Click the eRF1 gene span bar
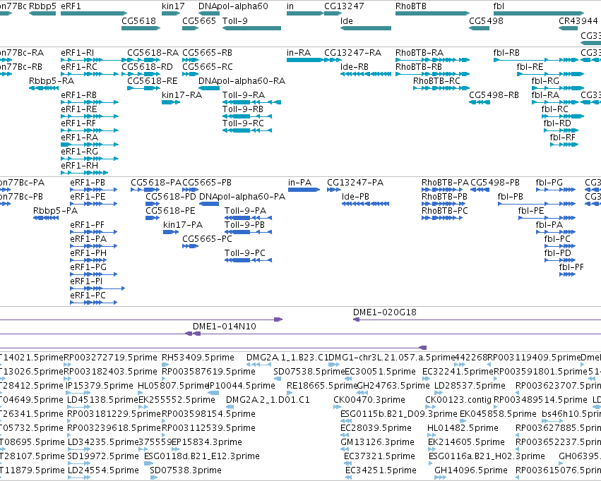Screen dimensions: 601x481 click(x=94, y=13)
